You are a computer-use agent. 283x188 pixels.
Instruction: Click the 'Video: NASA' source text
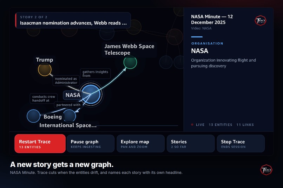201,28
